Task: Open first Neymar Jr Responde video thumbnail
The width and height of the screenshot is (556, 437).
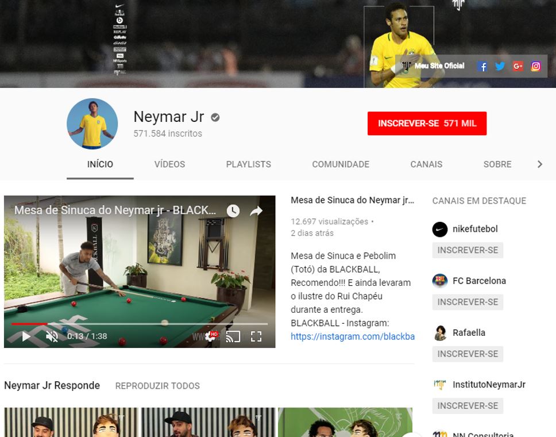Action: click(x=71, y=422)
